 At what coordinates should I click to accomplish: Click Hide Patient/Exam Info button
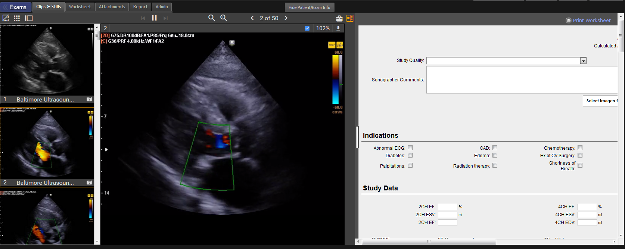coord(309,7)
